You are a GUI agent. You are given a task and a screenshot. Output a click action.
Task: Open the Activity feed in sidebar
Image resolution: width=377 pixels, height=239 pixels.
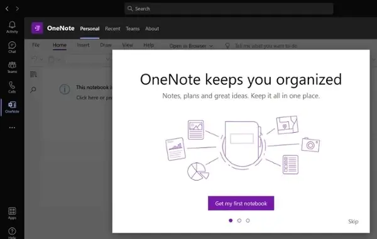point(12,27)
